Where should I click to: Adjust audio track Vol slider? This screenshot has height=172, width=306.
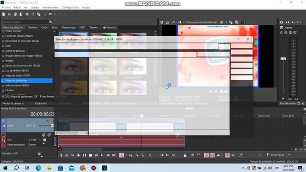pyautogui.click(x=44, y=140)
